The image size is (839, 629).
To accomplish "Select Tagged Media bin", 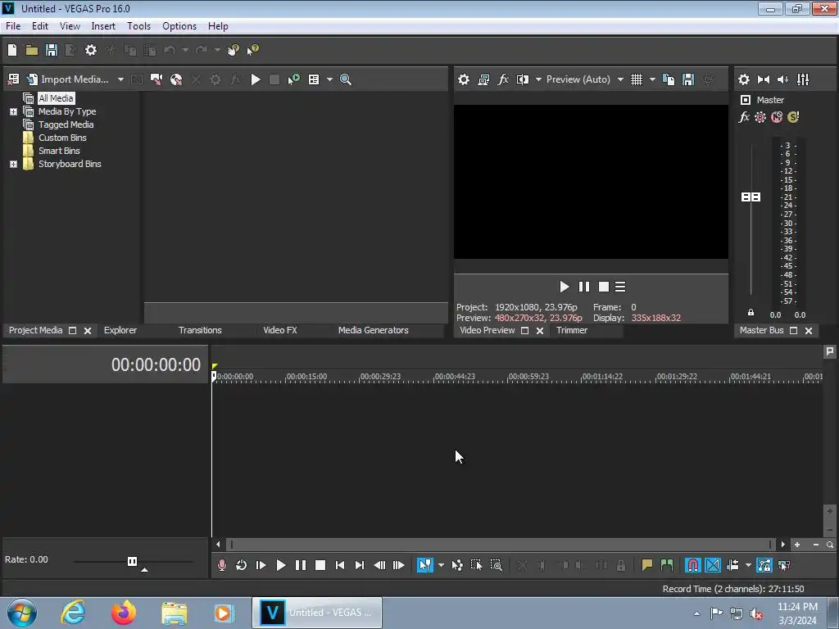I will (66, 124).
